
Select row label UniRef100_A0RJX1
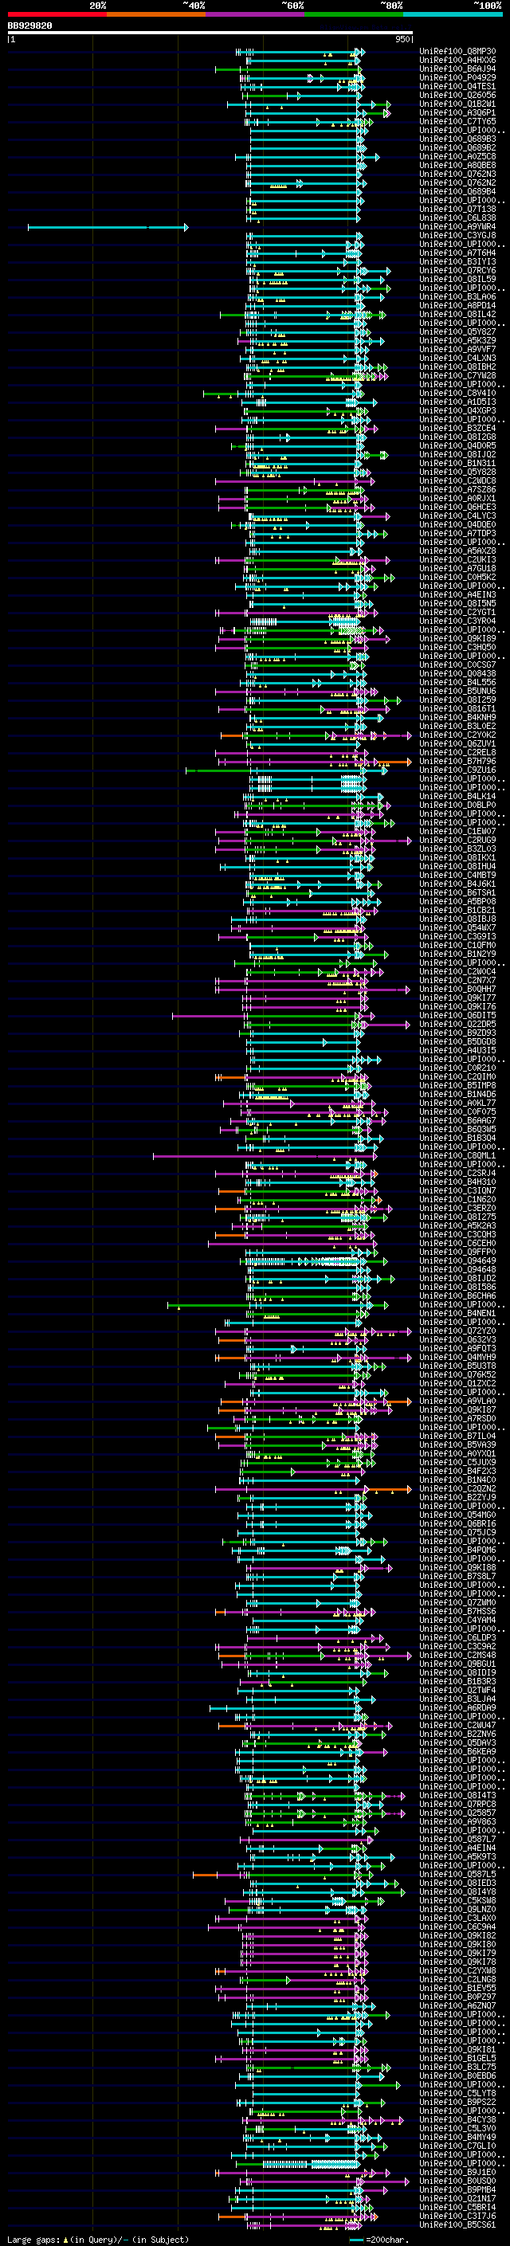point(457,498)
